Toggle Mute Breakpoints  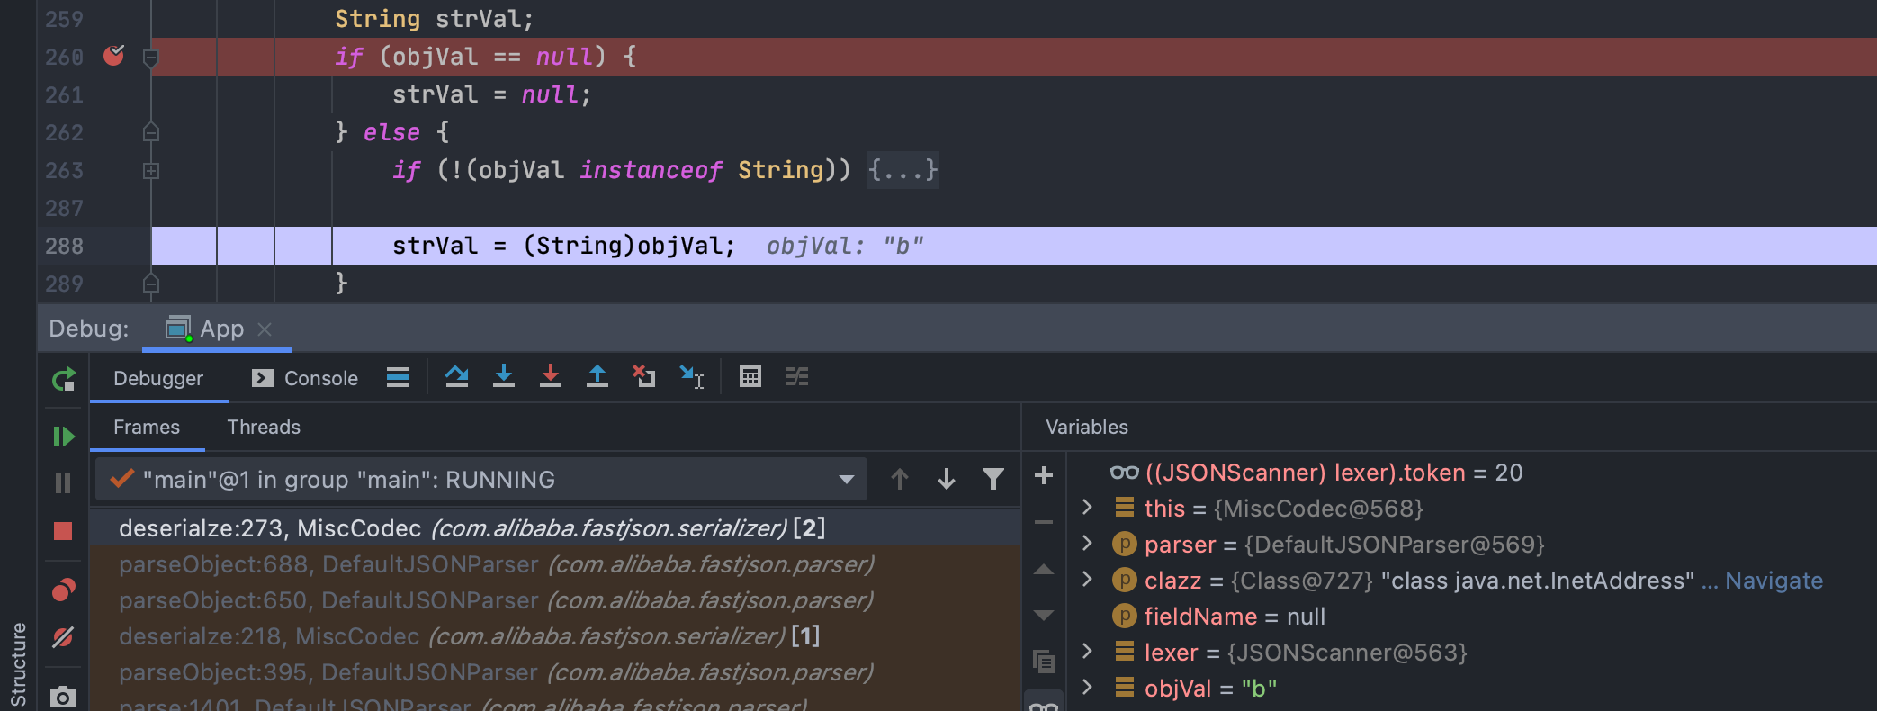coord(63,637)
